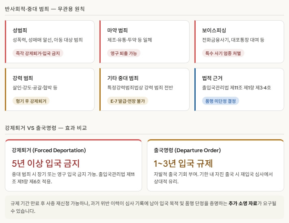
Task: Click the 5년 이상 입국 금지 text
Action: [45, 164]
